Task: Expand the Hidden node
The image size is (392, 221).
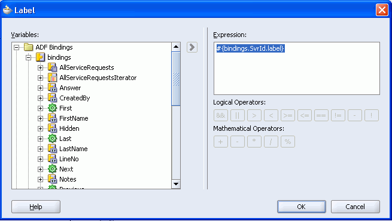Action: click(40, 128)
